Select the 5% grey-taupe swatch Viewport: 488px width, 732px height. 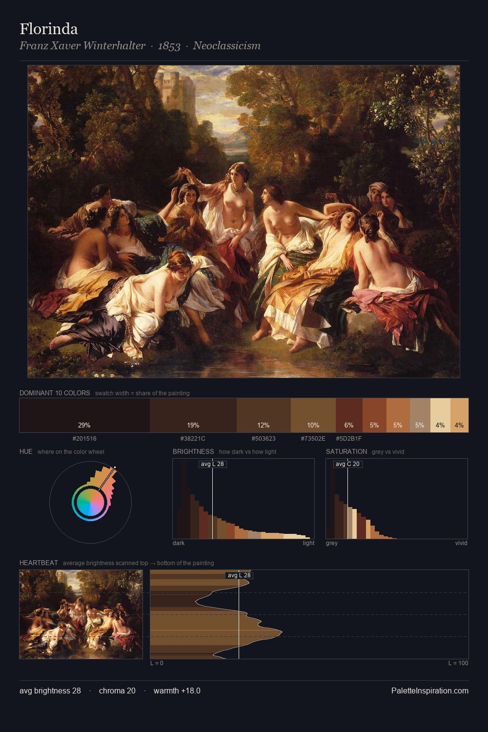[420, 415]
